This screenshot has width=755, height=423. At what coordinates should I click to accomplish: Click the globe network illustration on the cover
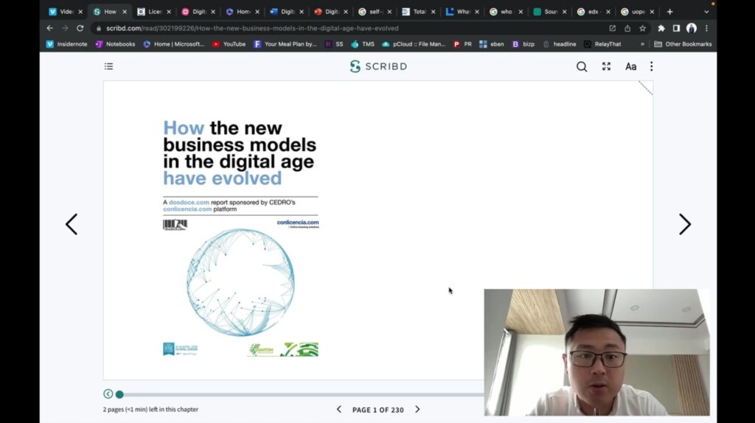point(240,282)
